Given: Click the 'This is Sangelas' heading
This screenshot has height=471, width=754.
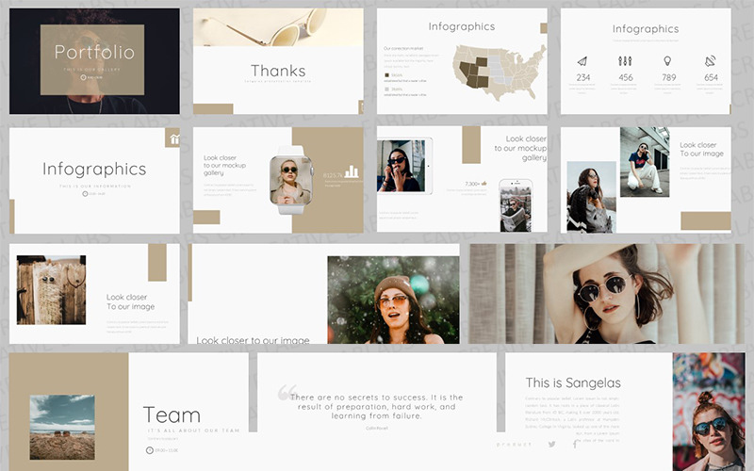Looking at the screenshot, I should pos(572,382).
